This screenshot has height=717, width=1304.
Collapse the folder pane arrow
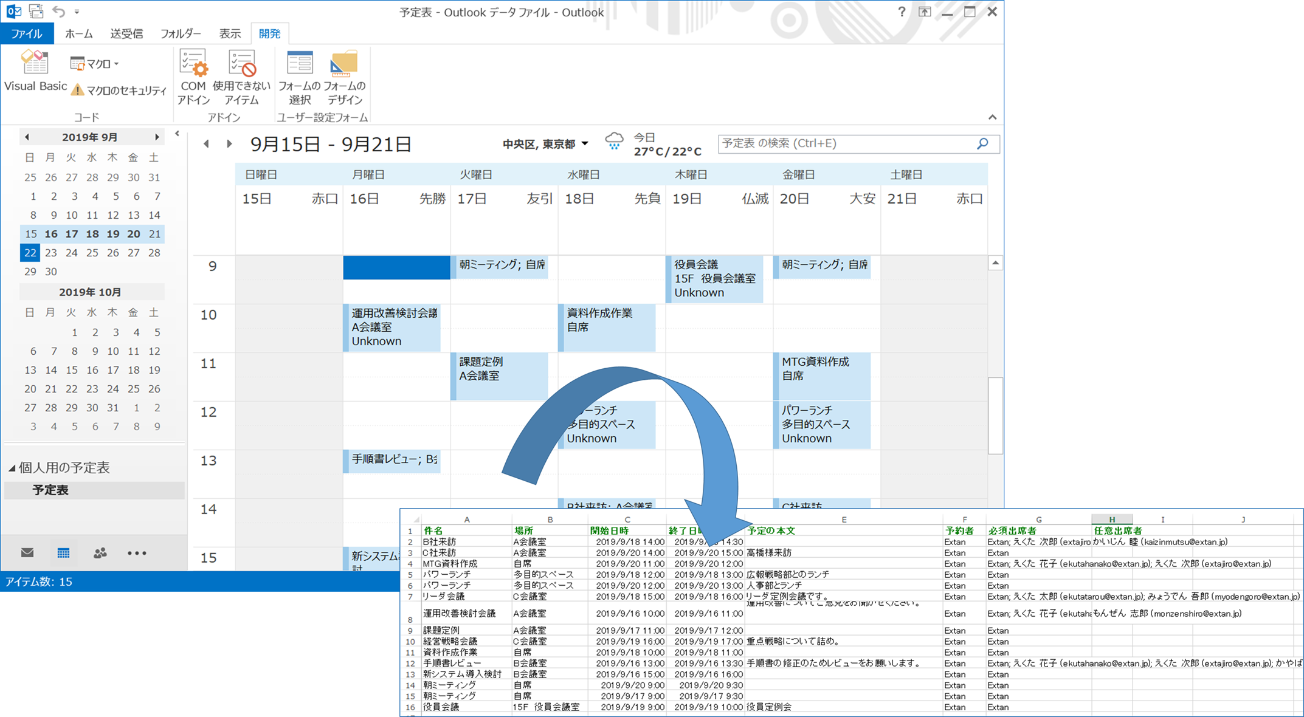click(177, 134)
